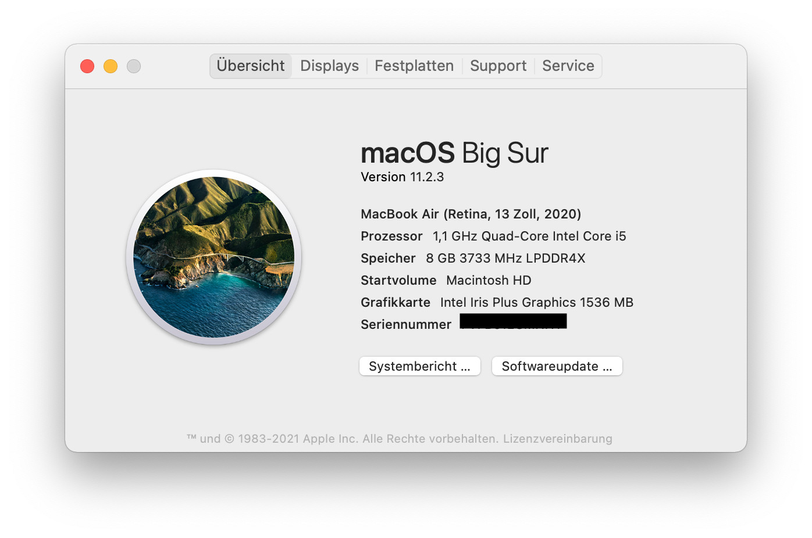
Task: Click the Softwareupdate button
Action: click(x=557, y=366)
